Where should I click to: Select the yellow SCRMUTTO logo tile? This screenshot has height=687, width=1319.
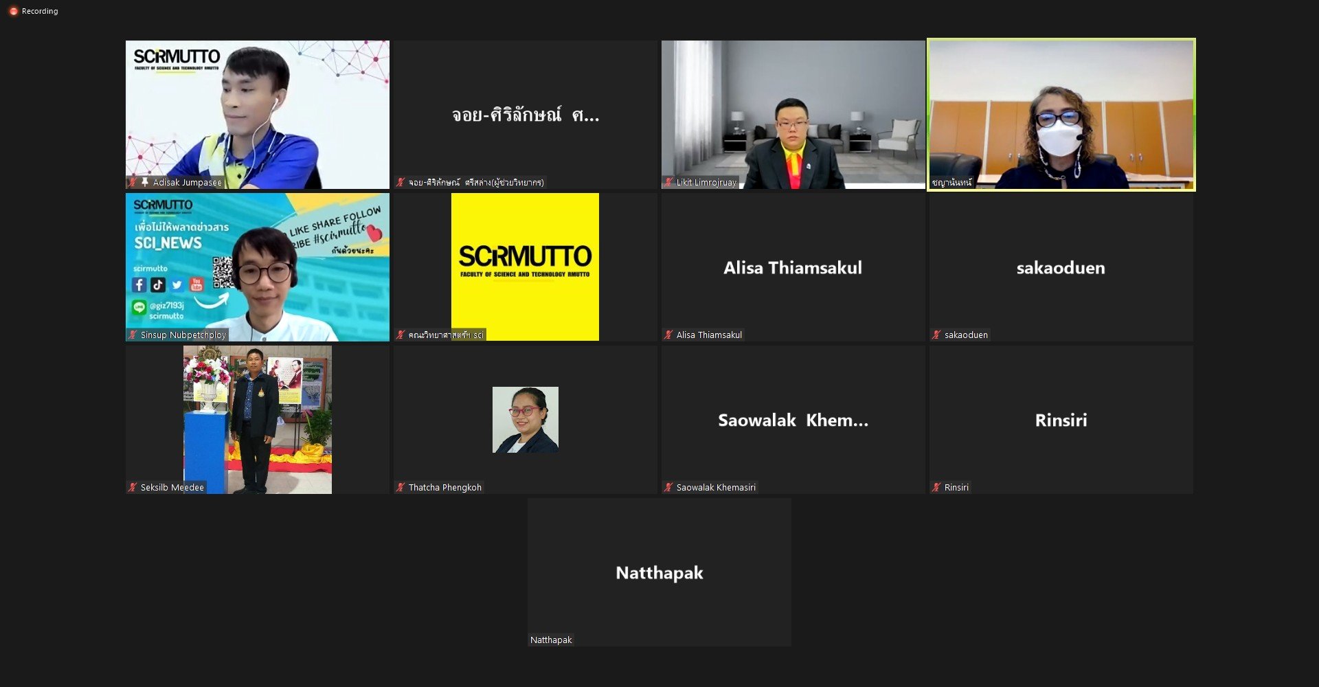pyautogui.click(x=525, y=267)
